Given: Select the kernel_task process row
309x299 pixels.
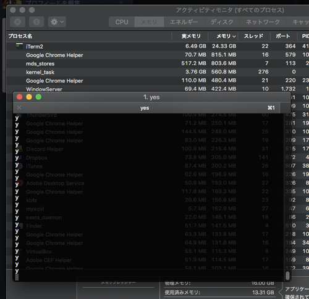Looking at the screenshot, I should point(158,72).
